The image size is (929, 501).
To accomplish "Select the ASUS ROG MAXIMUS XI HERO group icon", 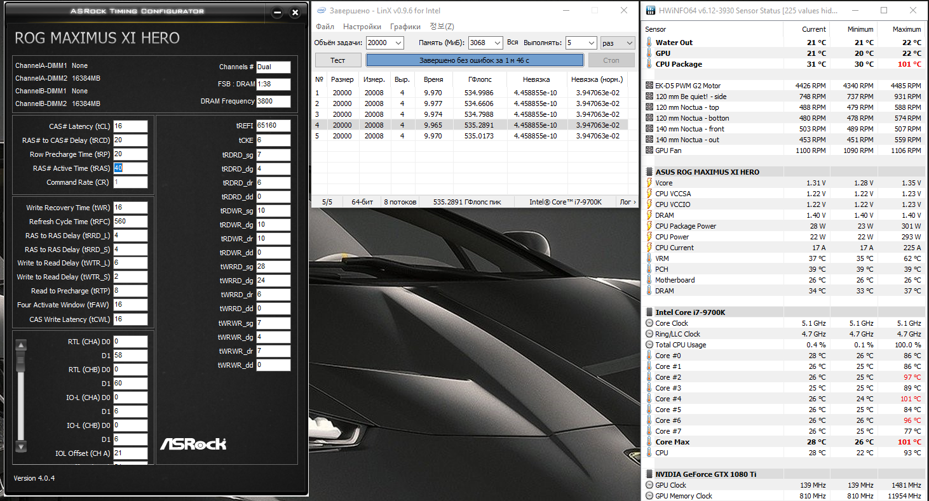I will pyautogui.click(x=649, y=172).
